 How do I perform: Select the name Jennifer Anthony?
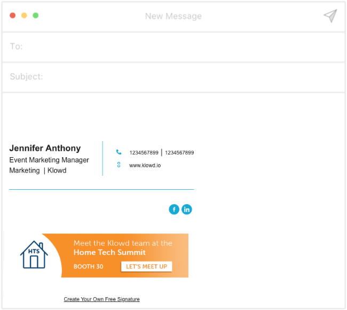point(45,148)
